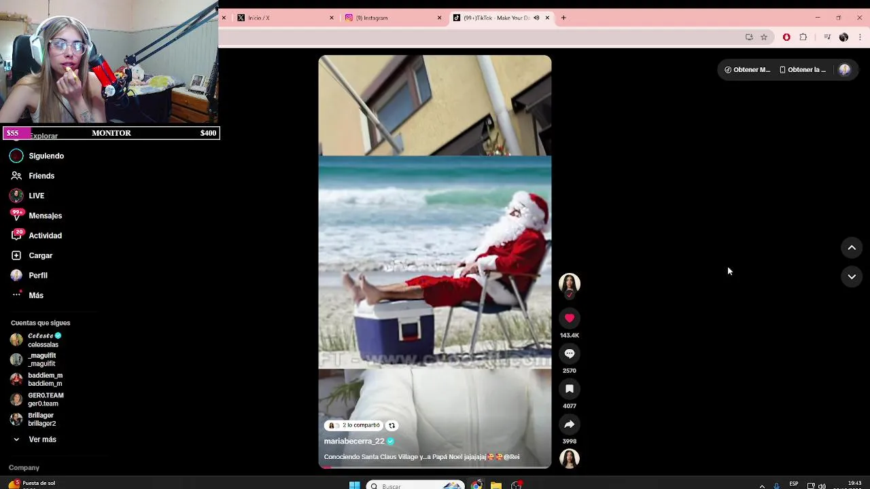Click the Siguiendo icon in the sidebar
Image resolution: width=870 pixels, height=489 pixels.
[x=16, y=156]
